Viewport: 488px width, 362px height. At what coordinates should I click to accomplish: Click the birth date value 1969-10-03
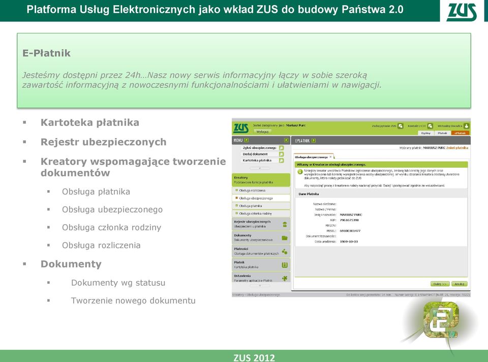pyautogui.click(x=349, y=242)
